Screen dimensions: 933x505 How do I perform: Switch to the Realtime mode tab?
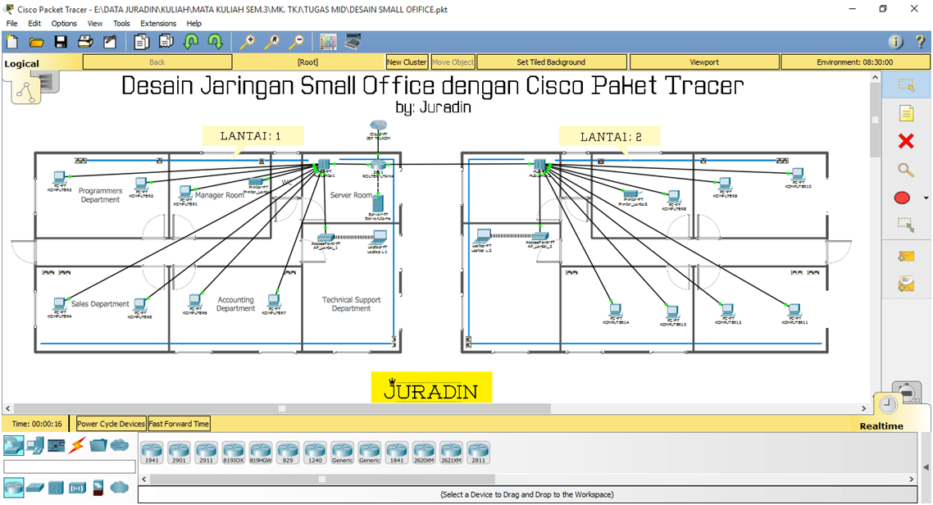[881, 426]
